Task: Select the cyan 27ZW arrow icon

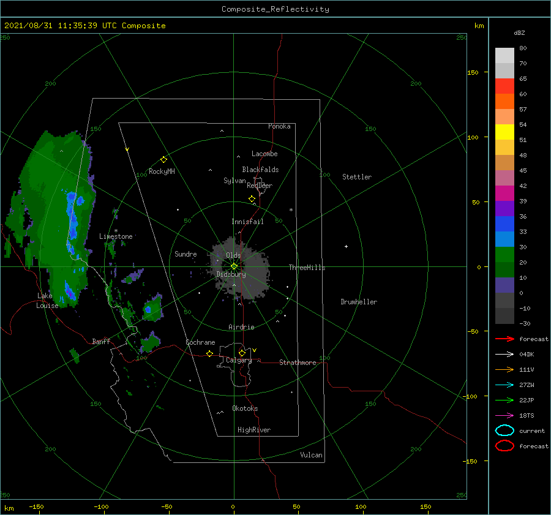Action: pos(504,385)
